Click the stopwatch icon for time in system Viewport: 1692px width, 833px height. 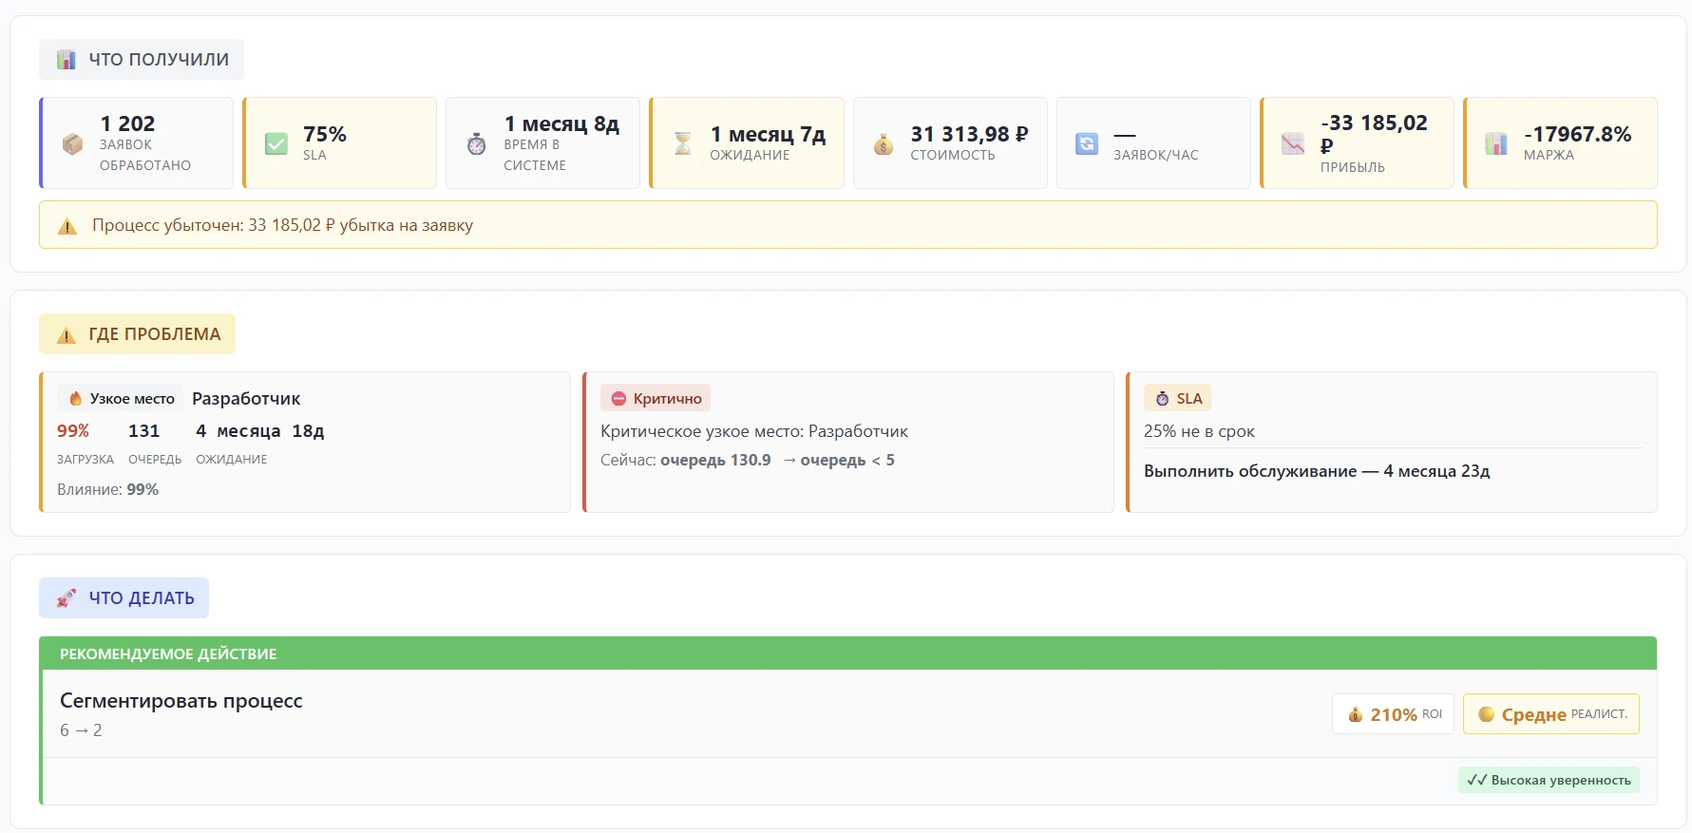[x=477, y=143]
